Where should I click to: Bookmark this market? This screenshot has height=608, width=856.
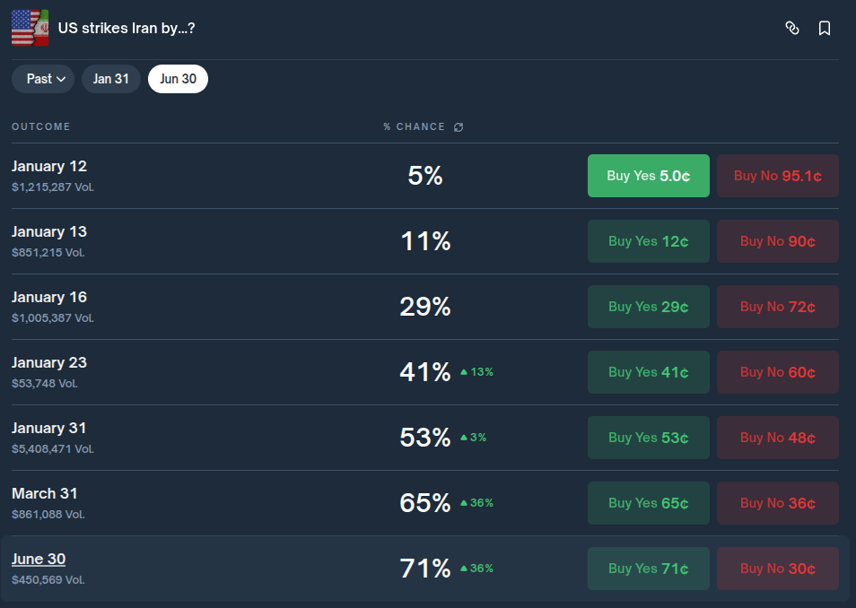pyautogui.click(x=825, y=29)
